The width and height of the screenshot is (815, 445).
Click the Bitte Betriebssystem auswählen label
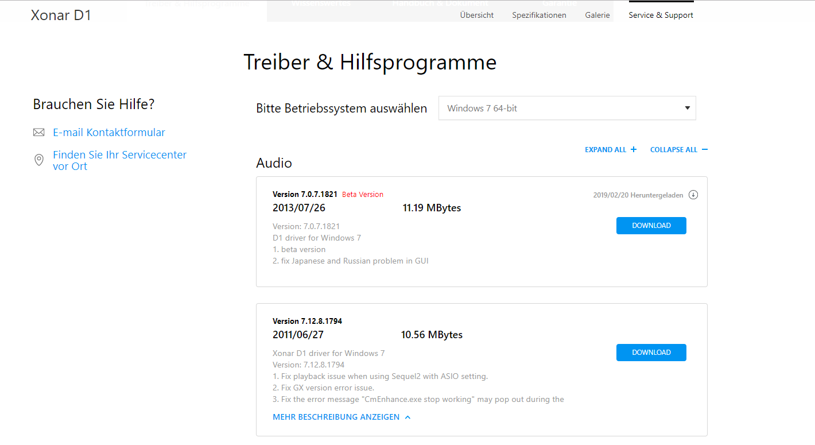tap(341, 109)
